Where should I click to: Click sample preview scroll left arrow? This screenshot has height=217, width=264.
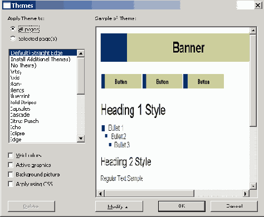click(100, 194)
